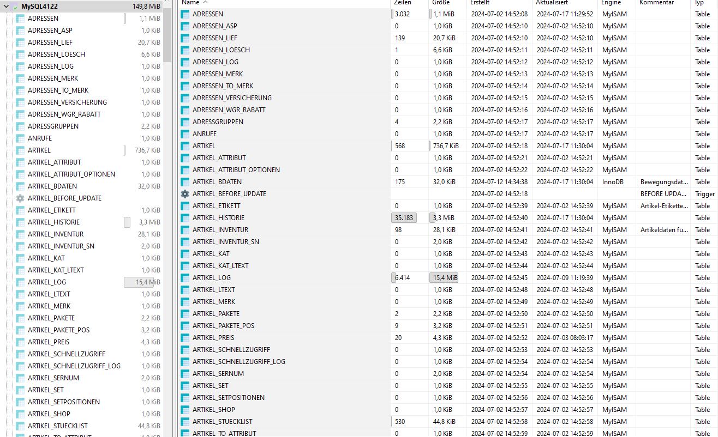Image resolution: width=718 pixels, height=437 pixels.
Task: Click row count 3.032 for ADRESSEN
Action: tap(403, 14)
